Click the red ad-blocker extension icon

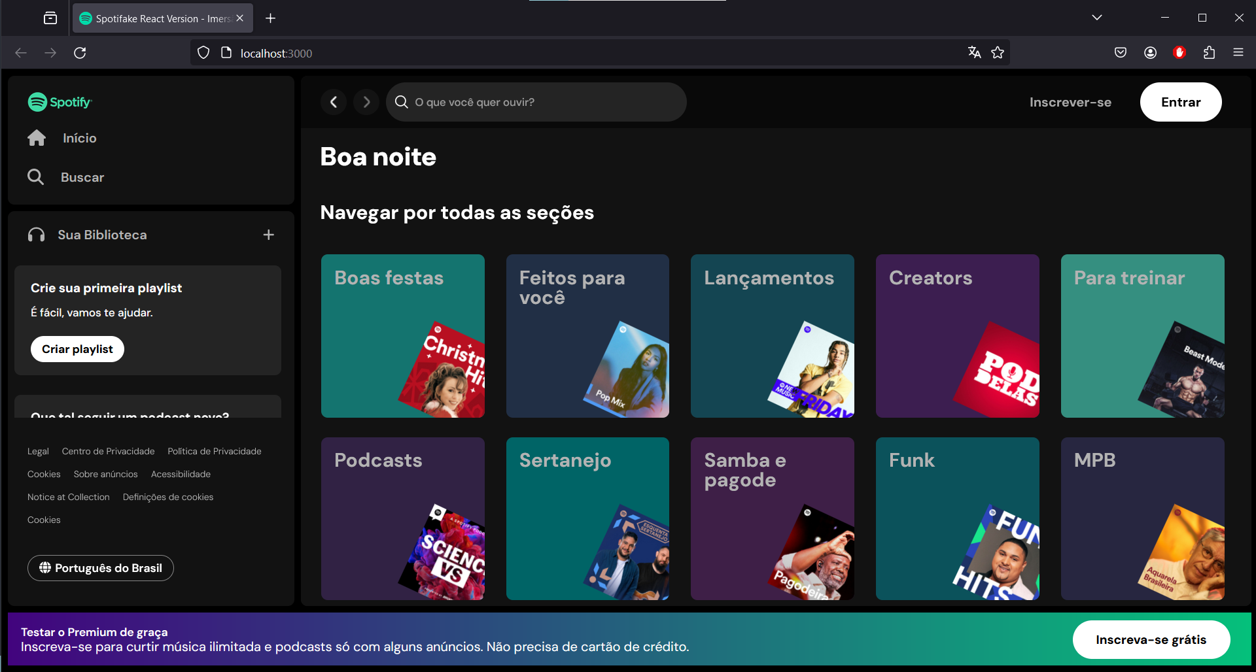1179,53
